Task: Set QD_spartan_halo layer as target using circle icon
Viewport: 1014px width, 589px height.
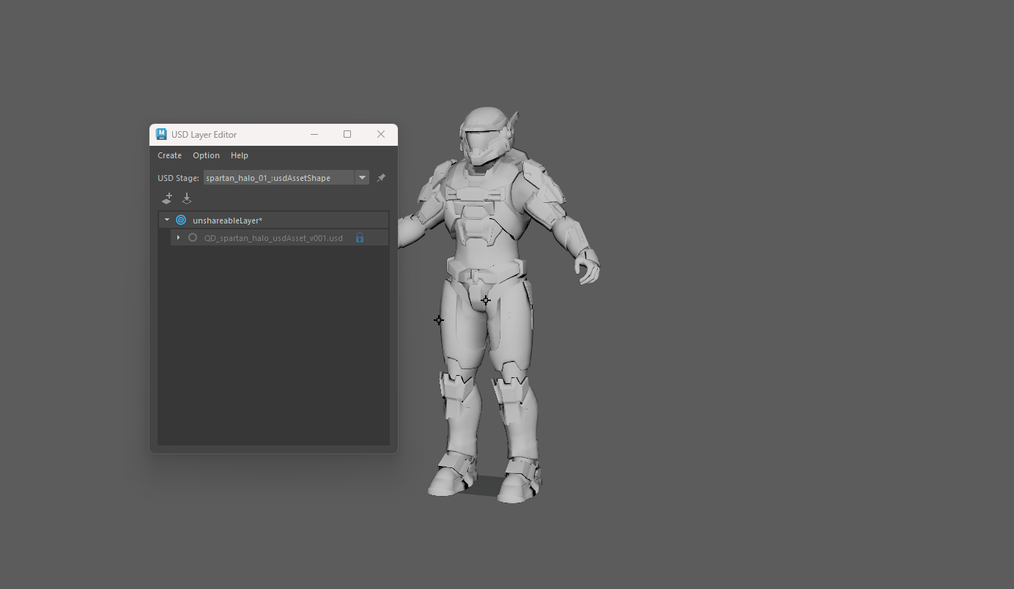Action: coord(193,237)
